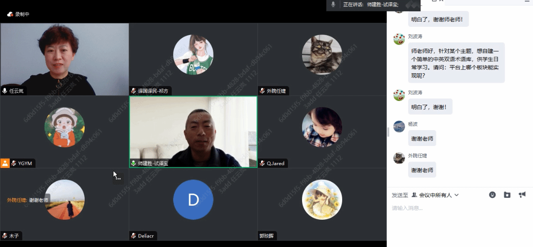Screen dimensions: 533x247
Task: Select the cat avatar of 外院任婕 in grid
Action: point(322,55)
